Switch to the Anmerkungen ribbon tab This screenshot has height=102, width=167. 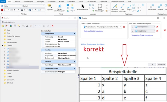[x=28, y=2]
